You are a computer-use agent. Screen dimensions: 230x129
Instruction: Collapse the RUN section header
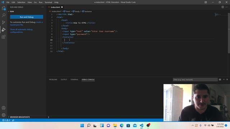point(12,11)
